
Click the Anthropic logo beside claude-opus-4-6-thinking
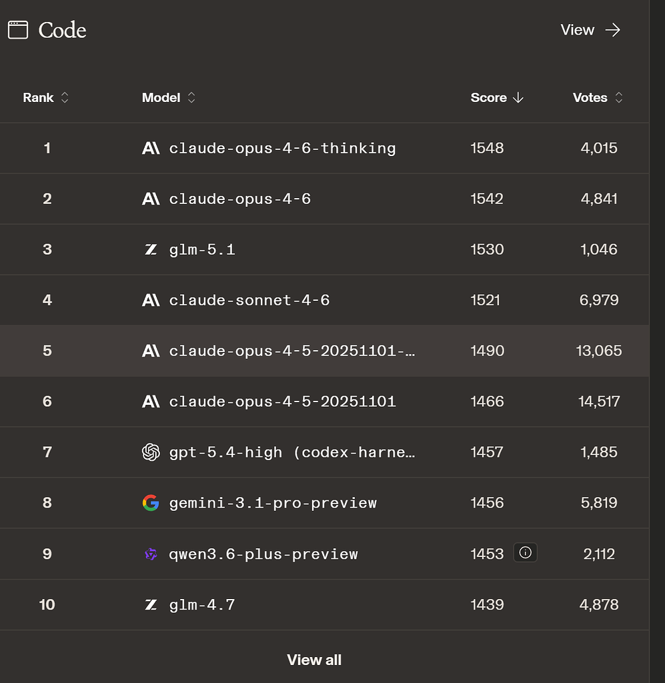(x=151, y=148)
